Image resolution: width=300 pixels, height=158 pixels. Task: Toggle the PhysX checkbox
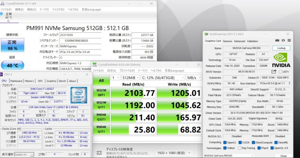[259, 148]
